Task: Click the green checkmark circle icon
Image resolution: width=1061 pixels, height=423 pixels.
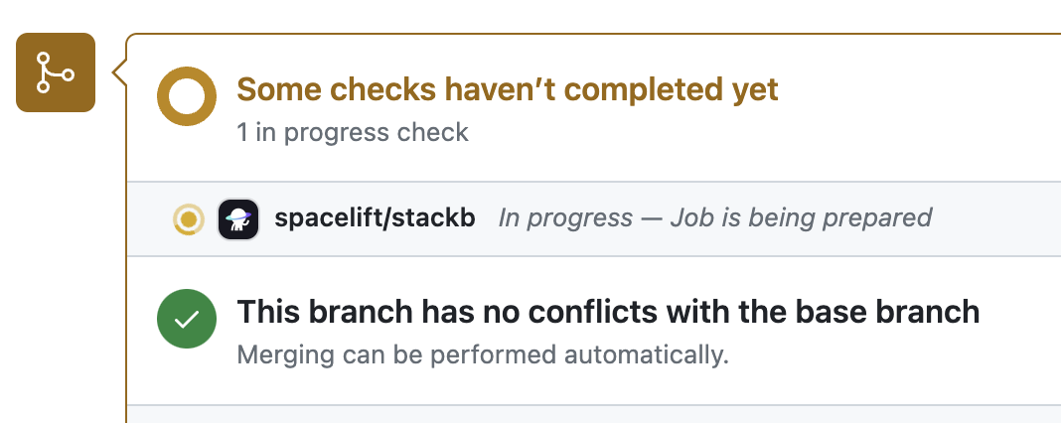Action: pos(187,319)
